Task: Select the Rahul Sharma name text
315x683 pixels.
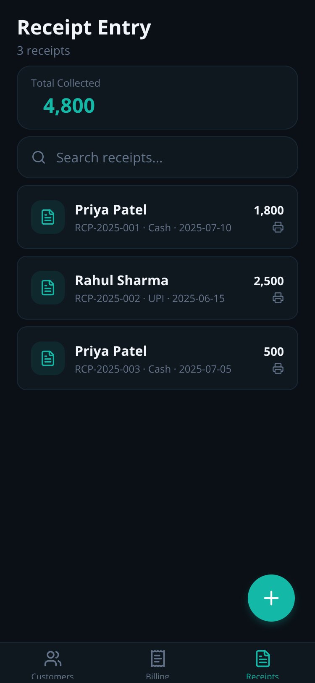Action: pos(122,281)
